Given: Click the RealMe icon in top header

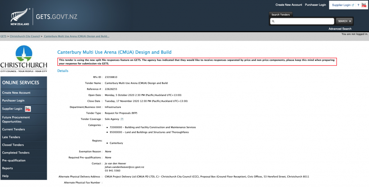Looking at the screenshot, I should click(364, 5).
